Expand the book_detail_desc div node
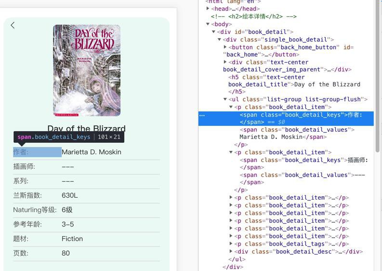The image size is (382, 271). 231,251
